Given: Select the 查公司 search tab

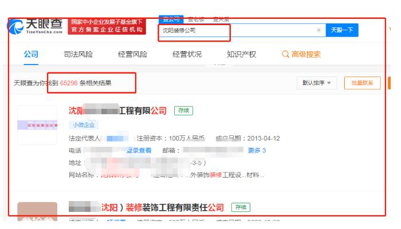Looking at the screenshot, I should pyautogui.click(x=171, y=19).
